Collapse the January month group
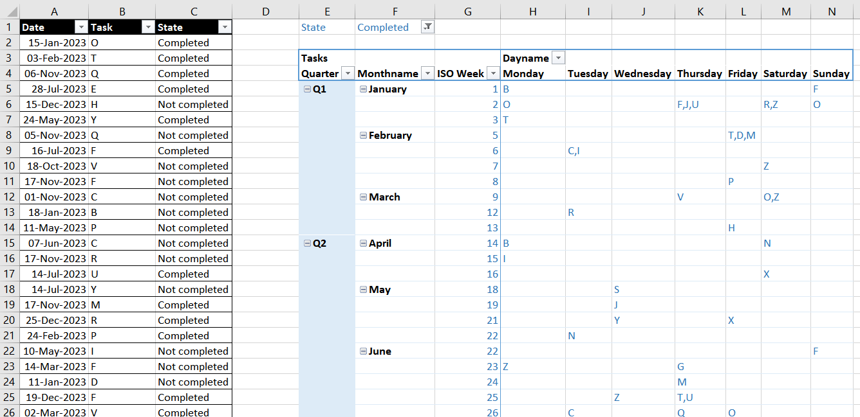This screenshot has width=860, height=417. click(363, 89)
